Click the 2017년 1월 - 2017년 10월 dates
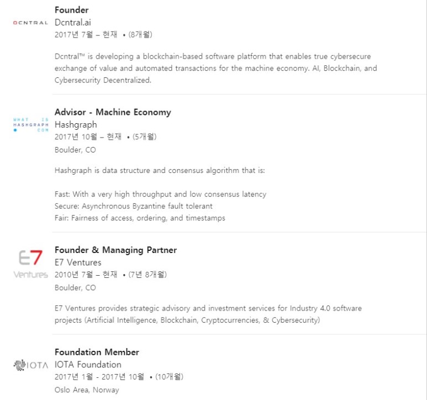This screenshot has height=400, width=427. click(x=99, y=377)
